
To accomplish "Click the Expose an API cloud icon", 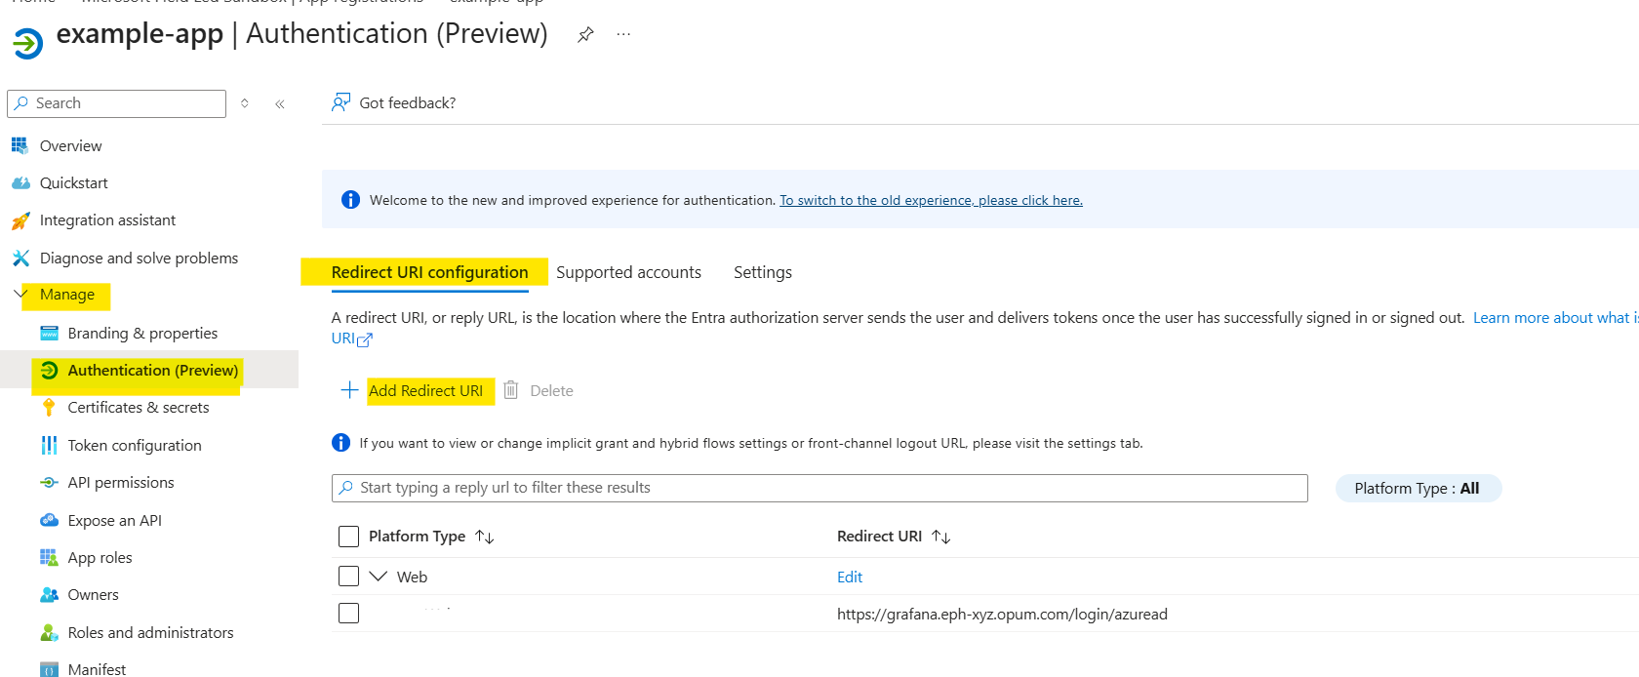I will pos(49,520).
